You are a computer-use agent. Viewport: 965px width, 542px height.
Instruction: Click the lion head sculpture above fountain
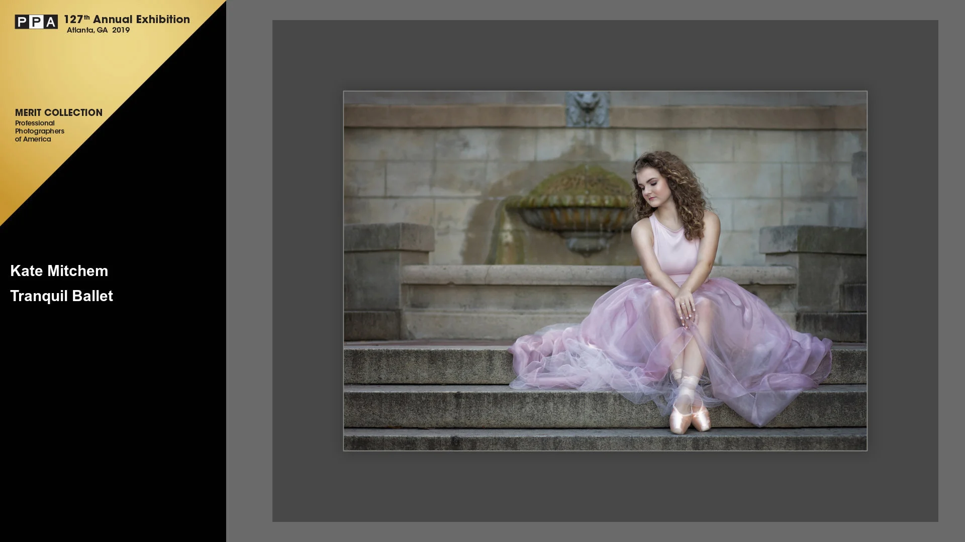(587, 107)
